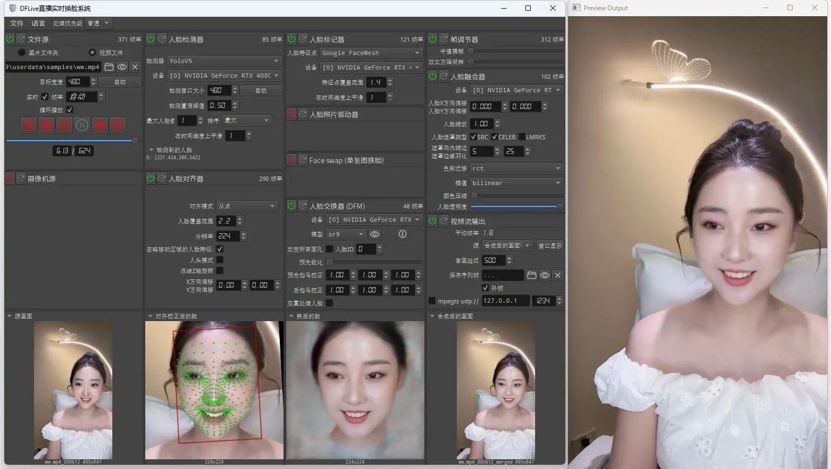
Task: Enable the LMRKS mask type checkbox
Action: point(522,137)
